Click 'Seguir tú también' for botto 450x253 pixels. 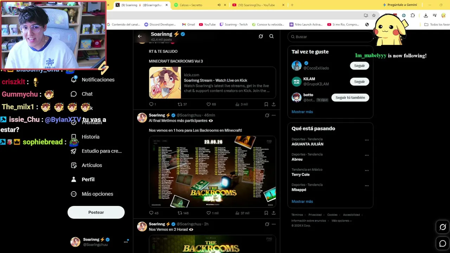point(350,97)
